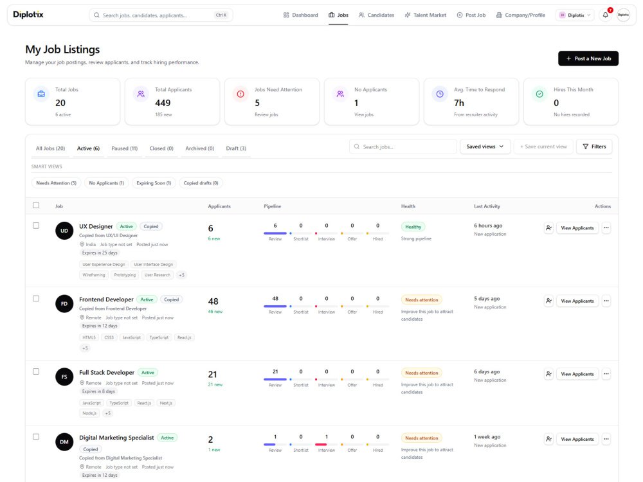The image size is (643, 482).
Task: View Applicants for UX Designer
Action: click(577, 228)
